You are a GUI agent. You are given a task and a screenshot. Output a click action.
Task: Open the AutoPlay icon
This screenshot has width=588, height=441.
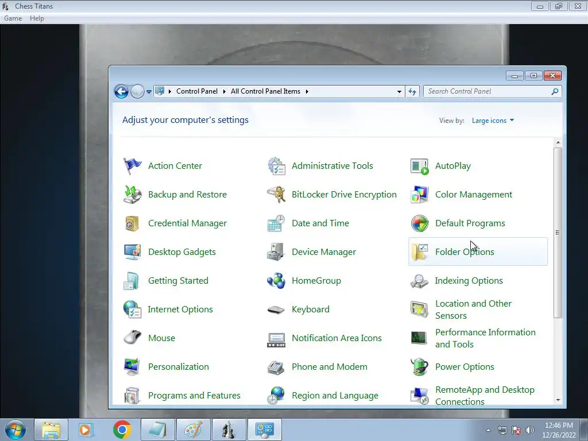pyautogui.click(x=419, y=166)
